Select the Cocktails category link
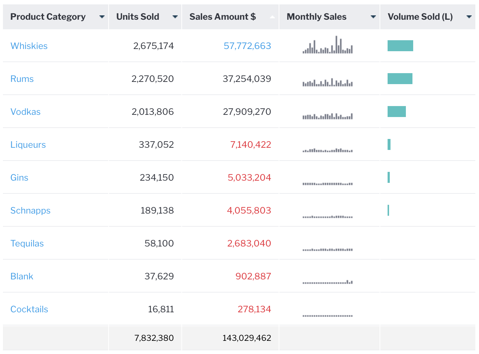The height and width of the screenshot is (354, 479). pos(29,309)
